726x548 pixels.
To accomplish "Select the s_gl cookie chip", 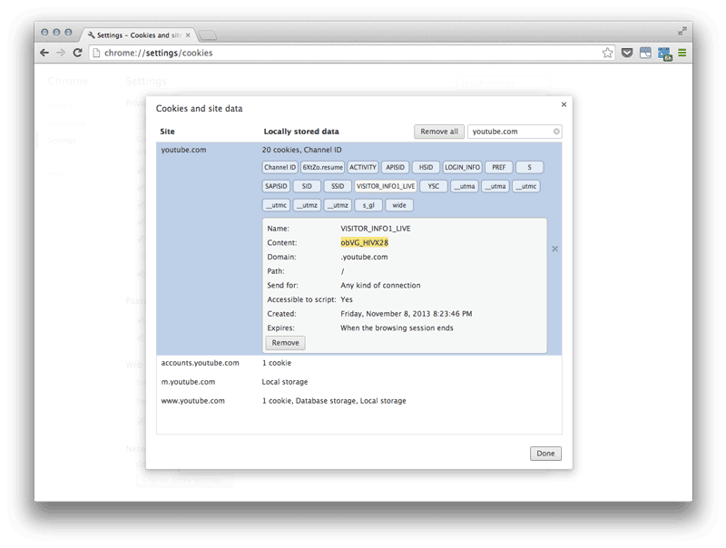I will tap(368, 205).
